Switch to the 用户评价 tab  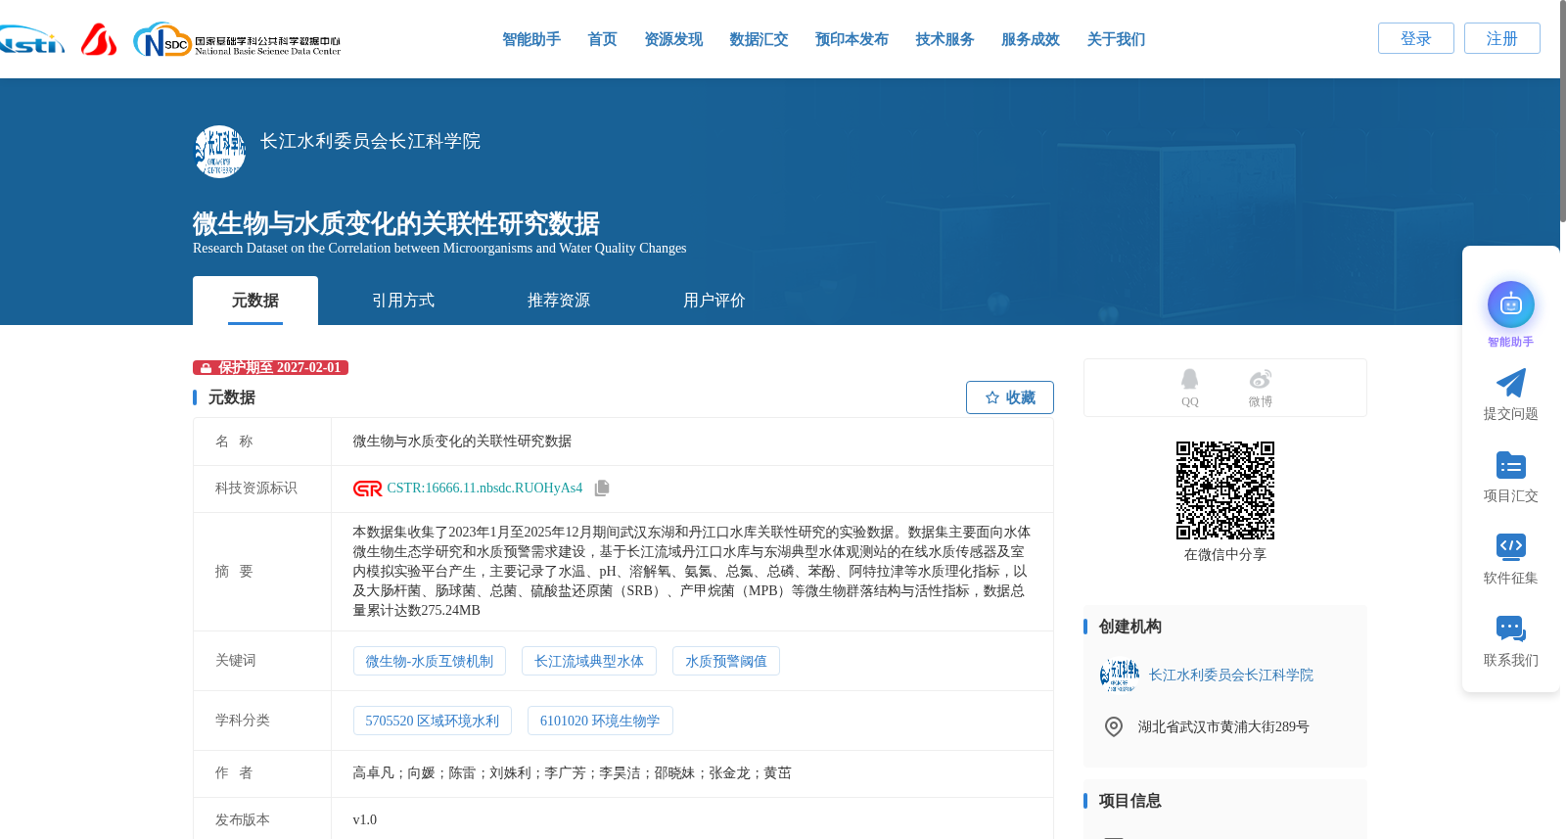point(714,301)
